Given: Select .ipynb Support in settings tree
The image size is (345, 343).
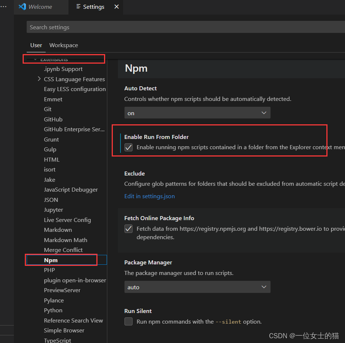Looking at the screenshot, I should [63, 69].
